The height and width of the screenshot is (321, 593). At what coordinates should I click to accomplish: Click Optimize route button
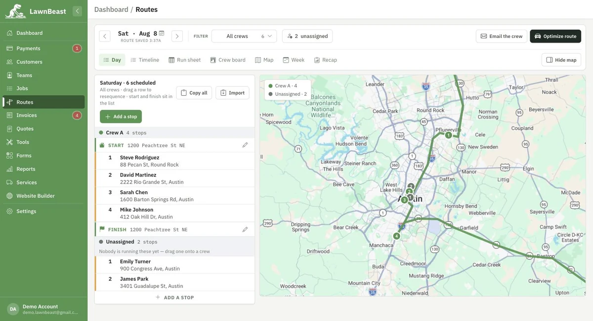tap(555, 36)
